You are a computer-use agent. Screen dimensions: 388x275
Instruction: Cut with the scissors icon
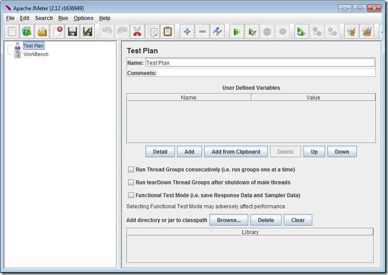coord(137,31)
